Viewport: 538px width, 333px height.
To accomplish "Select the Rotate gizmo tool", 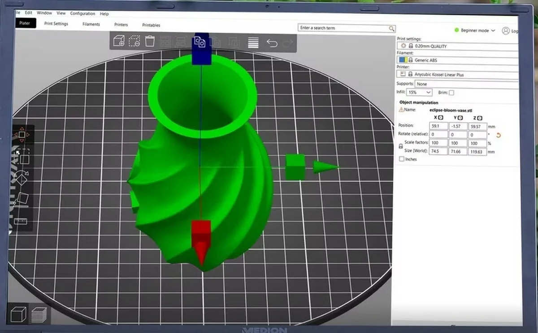I will [x=21, y=177].
